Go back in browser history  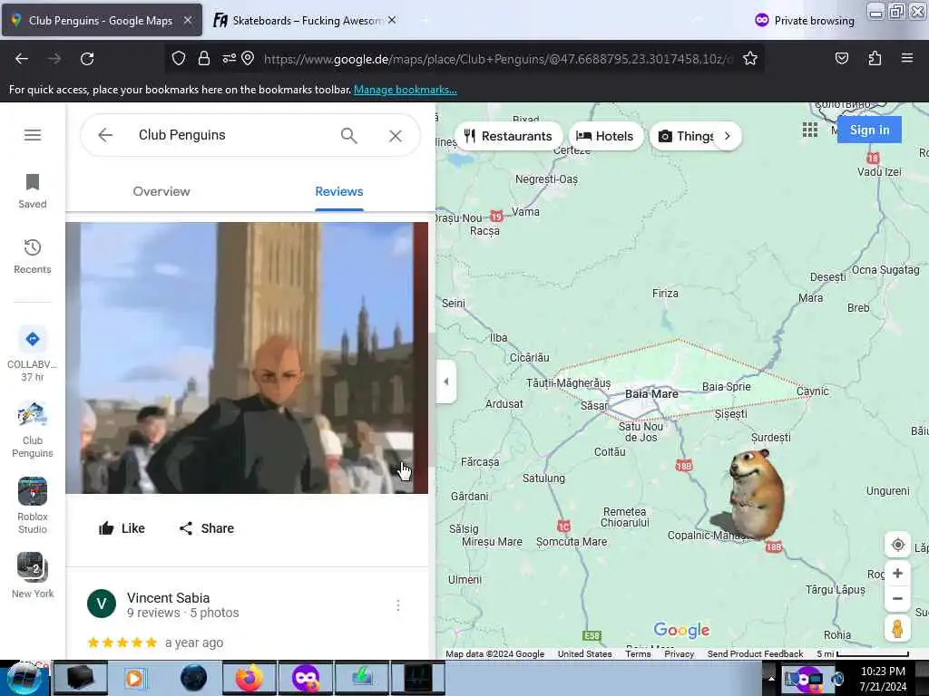tap(22, 59)
